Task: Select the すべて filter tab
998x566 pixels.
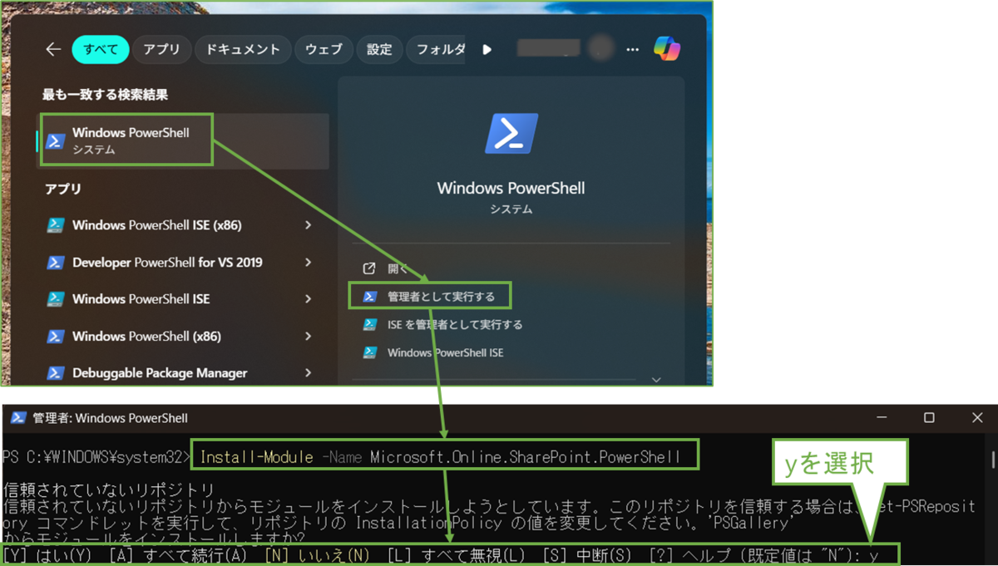Action: pyautogui.click(x=100, y=50)
